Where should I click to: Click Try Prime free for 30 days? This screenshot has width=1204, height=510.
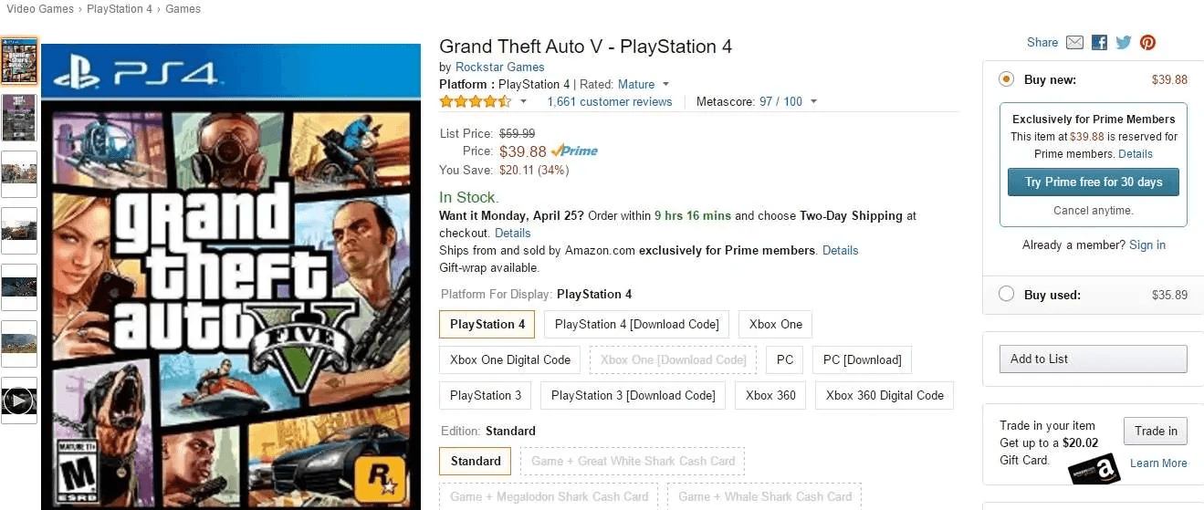tap(1093, 182)
